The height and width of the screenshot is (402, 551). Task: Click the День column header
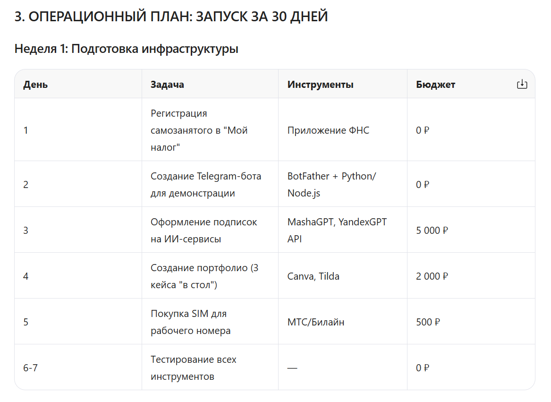pyautogui.click(x=35, y=85)
